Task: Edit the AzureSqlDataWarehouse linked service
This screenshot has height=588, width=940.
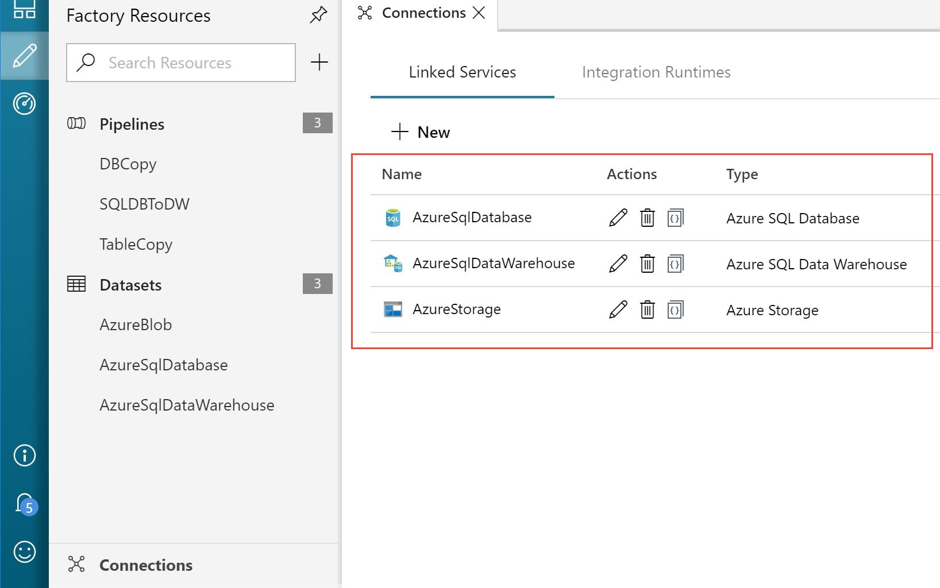Action: (x=618, y=264)
